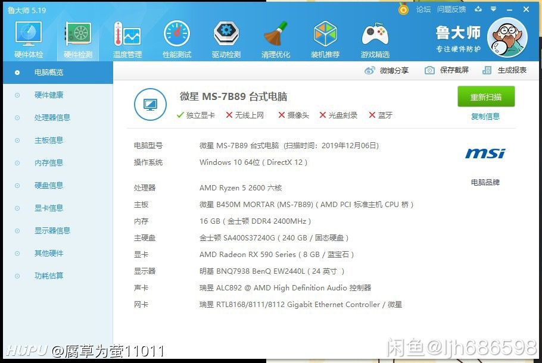Click the 明基 BenQ EW2440L monitor value
Screen dimensions: 542x363
272,271
